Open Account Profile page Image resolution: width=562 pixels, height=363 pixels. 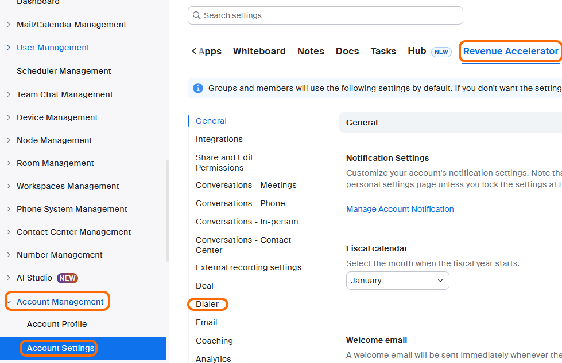pyautogui.click(x=57, y=324)
